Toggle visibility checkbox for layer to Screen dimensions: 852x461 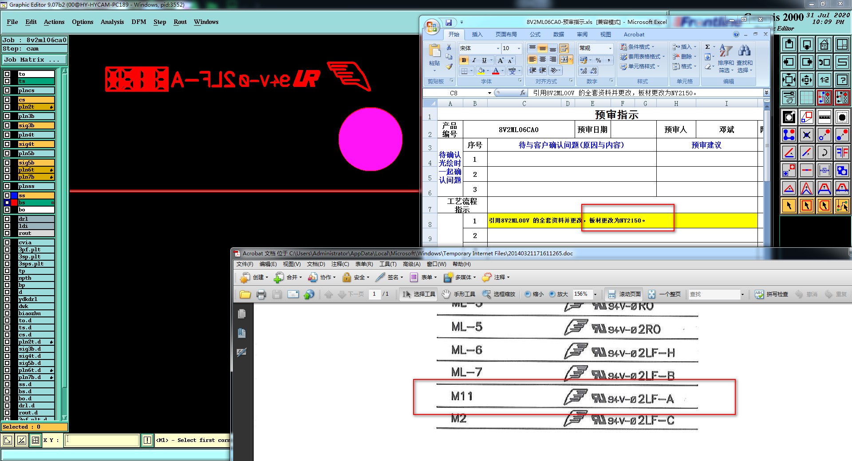point(7,74)
